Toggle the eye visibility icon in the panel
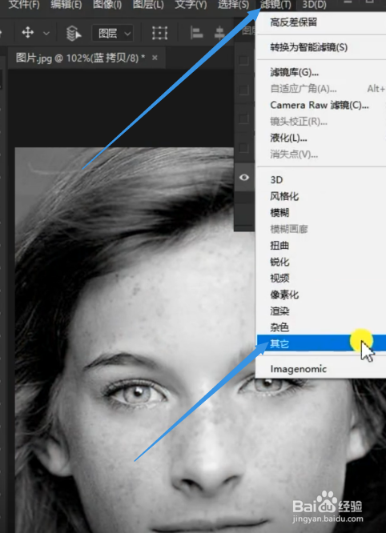Screen dimensions: 386x533 click(x=243, y=178)
